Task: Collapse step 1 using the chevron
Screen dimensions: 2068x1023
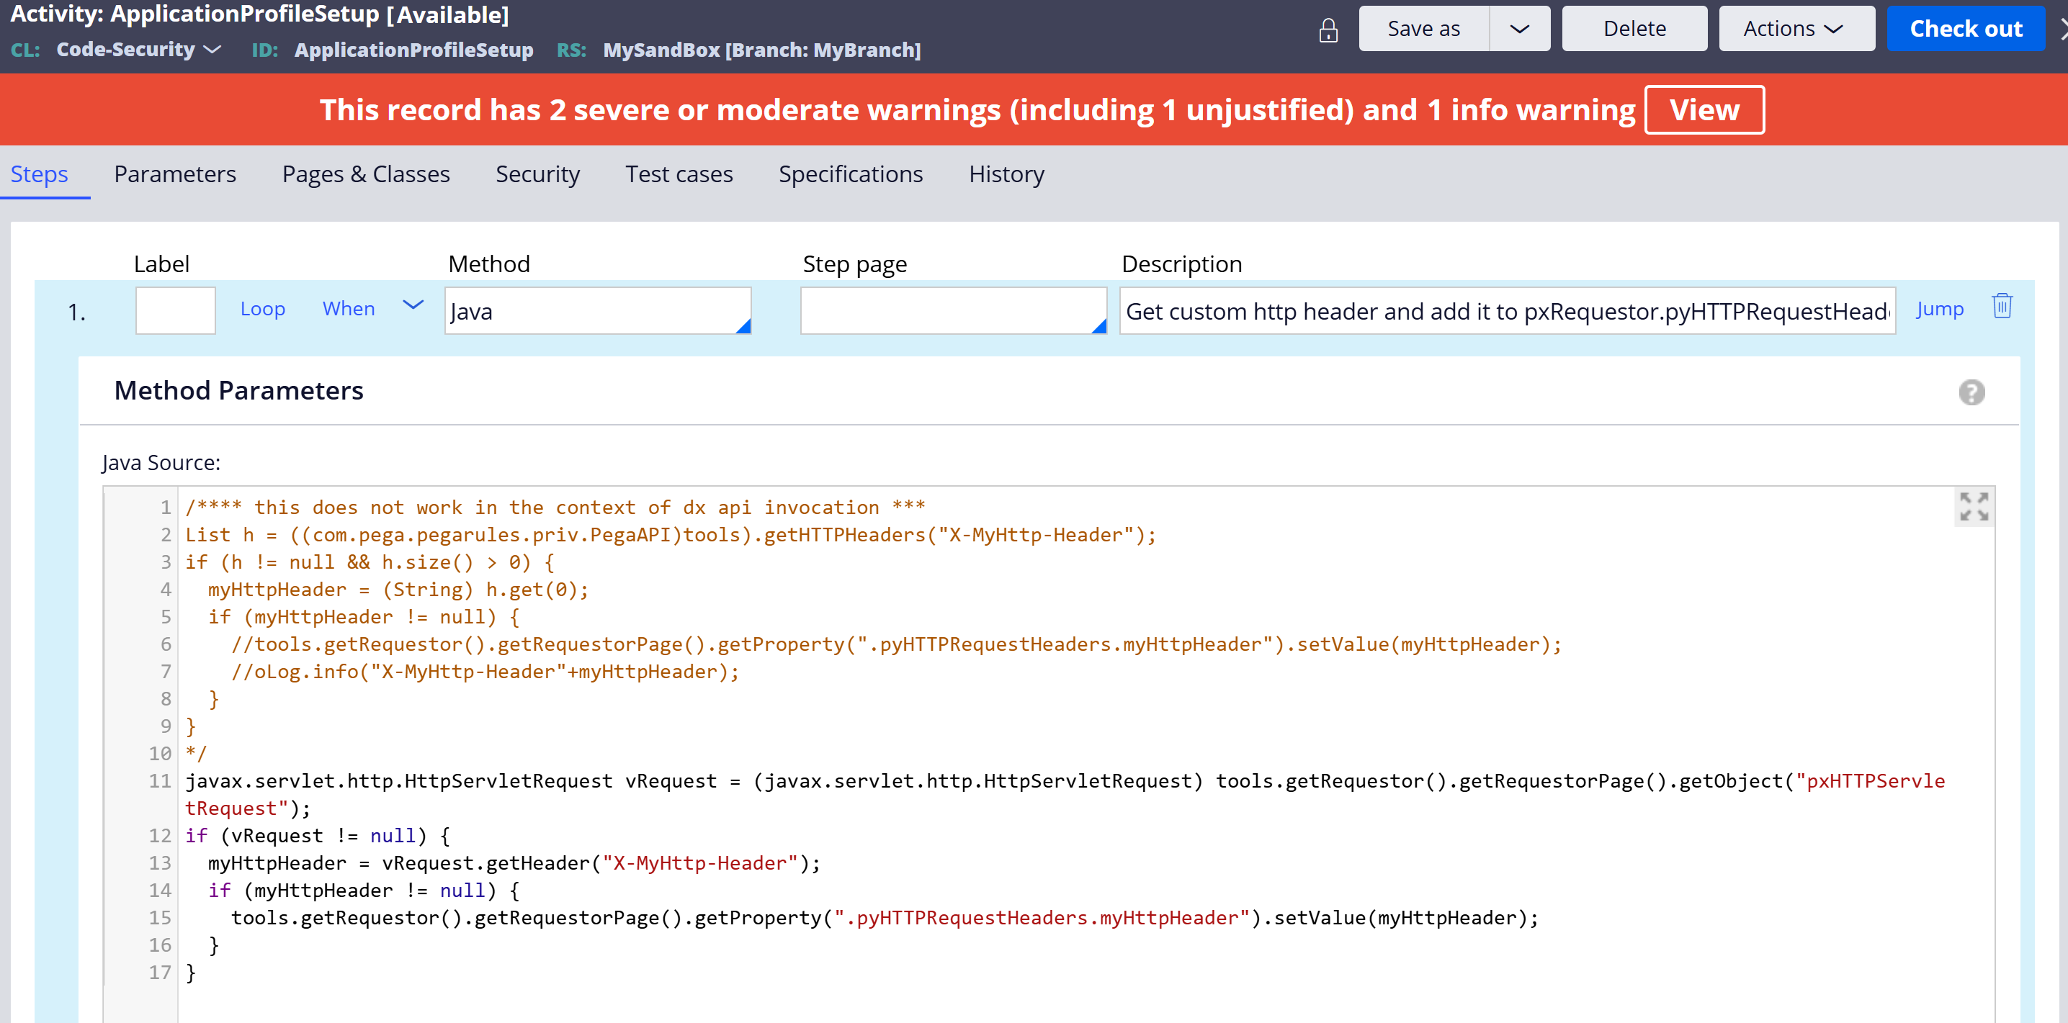Action: tap(413, 305)
